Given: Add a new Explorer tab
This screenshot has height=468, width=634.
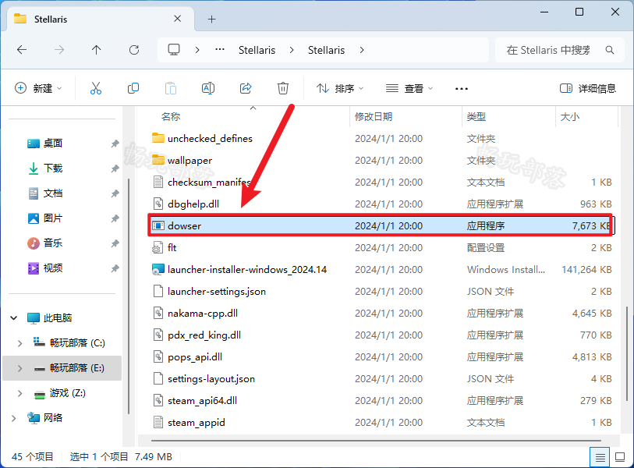Looking at the screenshot, I should click(x=212, y=19).
